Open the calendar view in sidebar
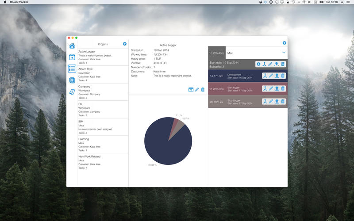354x221 pixels. tap(72, 57)
